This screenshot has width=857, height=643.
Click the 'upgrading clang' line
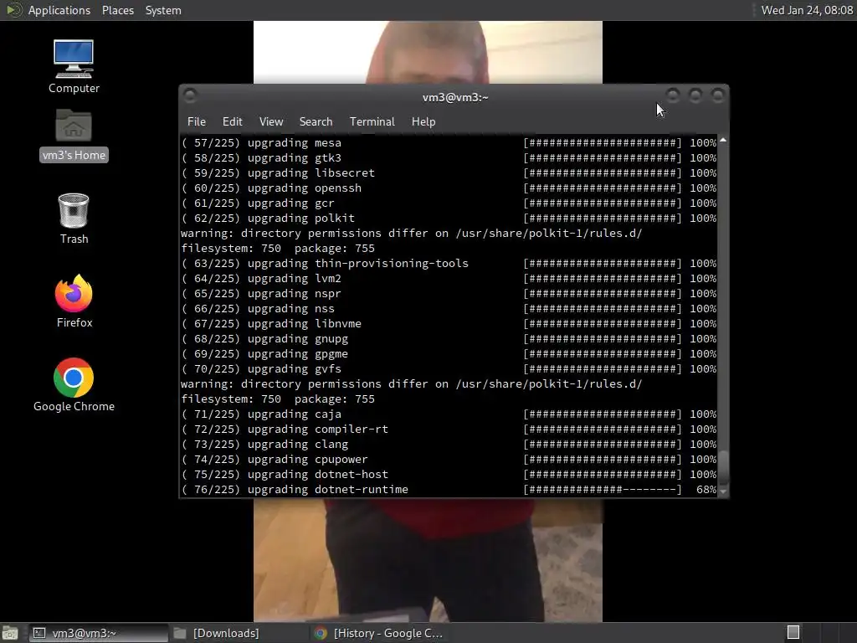coord(449,445)
